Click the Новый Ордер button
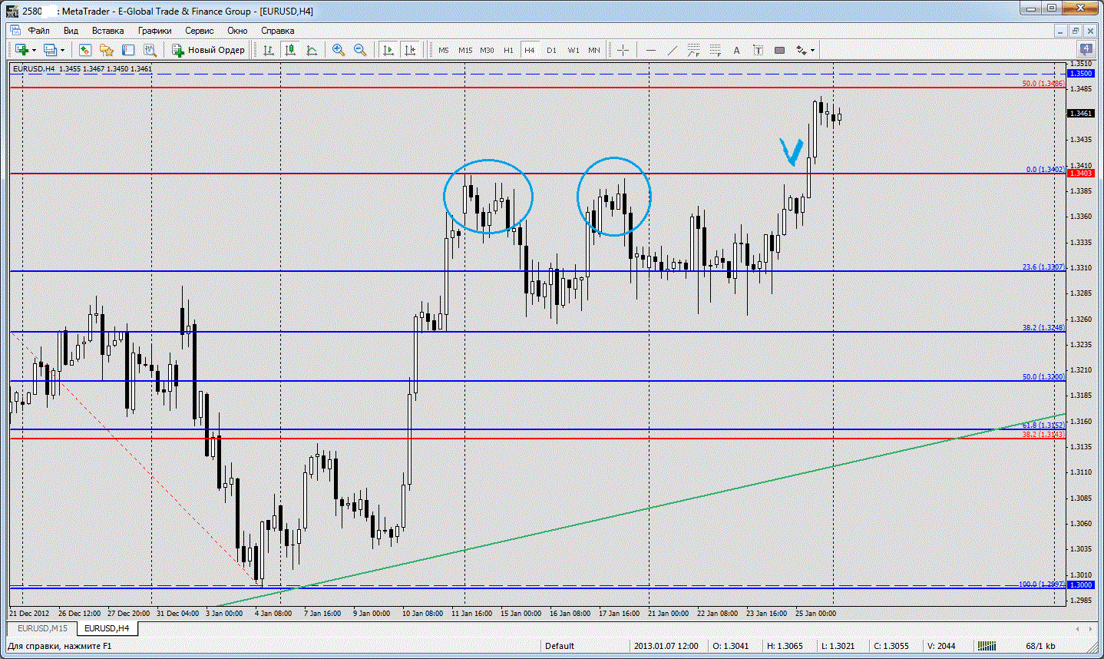 point(208,50)
